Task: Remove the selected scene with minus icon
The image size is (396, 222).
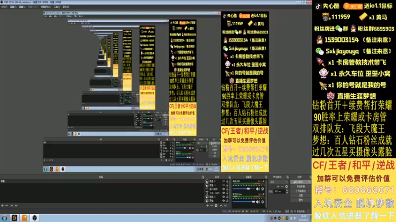Action: coord(6,206)
